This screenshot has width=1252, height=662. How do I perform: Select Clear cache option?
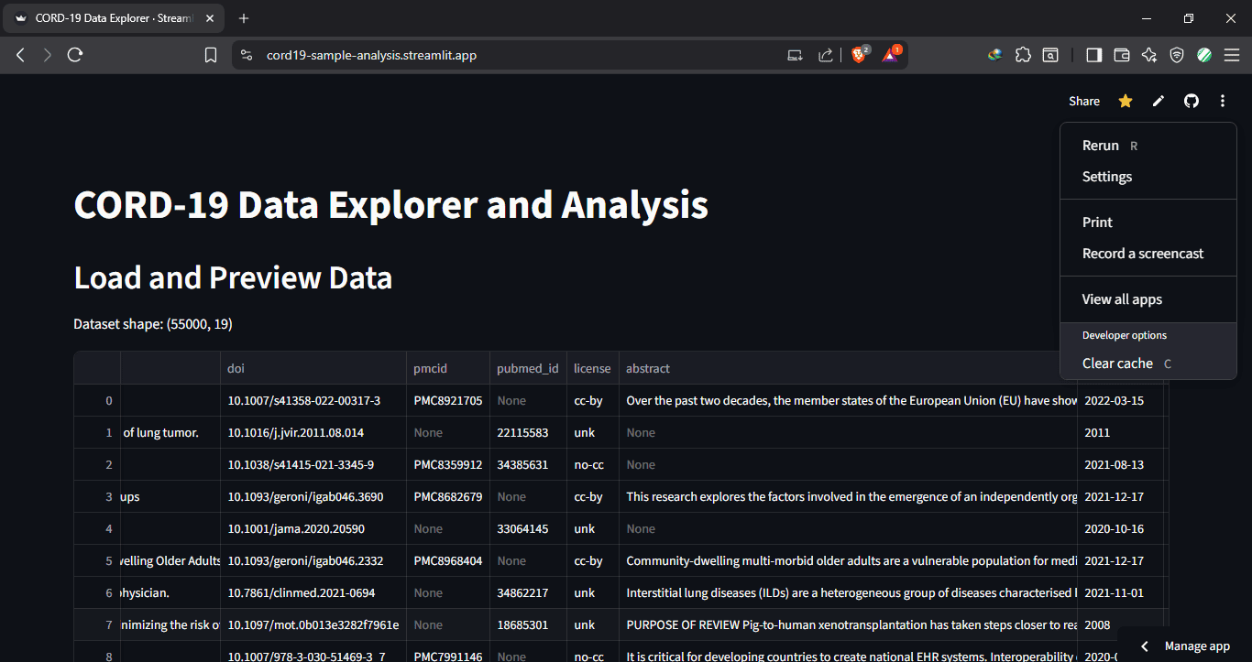pyautogui.click(x=1148, y=364)
